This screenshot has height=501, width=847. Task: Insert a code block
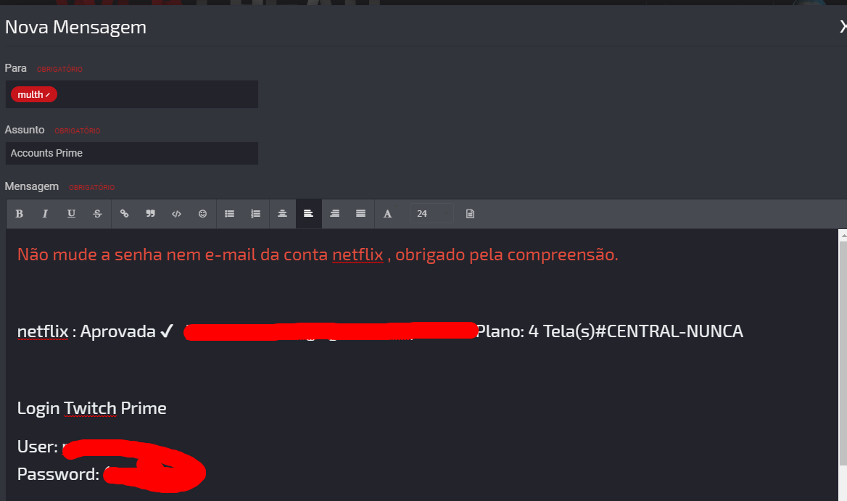tap(176, 214)
